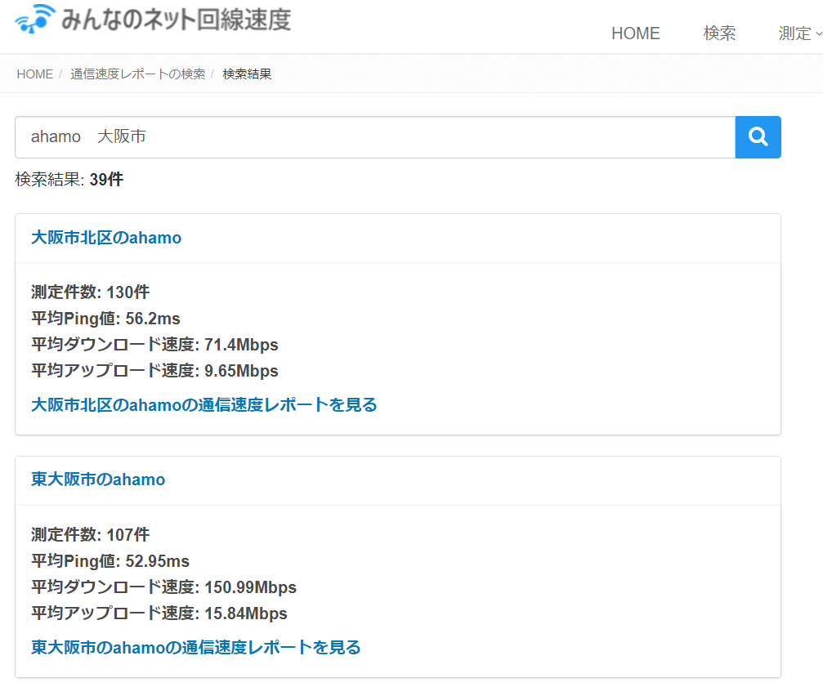Focus the search field containing ahamo 大阪市
Screen dimensions: 823x687
point(375,137)
